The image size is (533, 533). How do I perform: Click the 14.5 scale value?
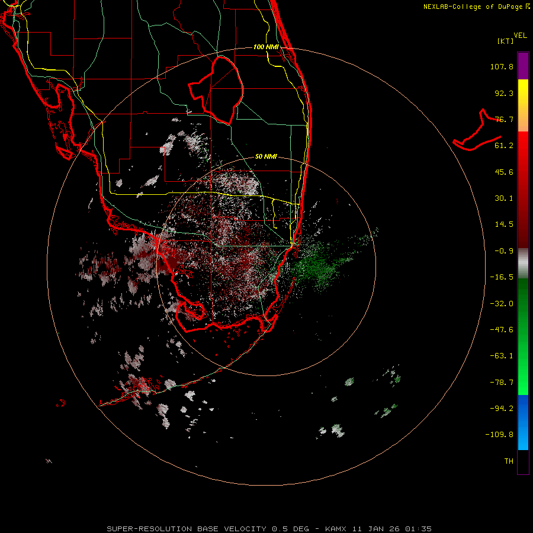pyautogui.click(x=504, y=224)
